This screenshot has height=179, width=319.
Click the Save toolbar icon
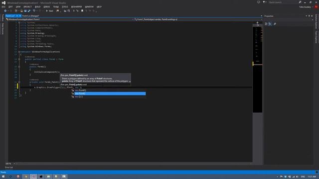click(25, 11)
